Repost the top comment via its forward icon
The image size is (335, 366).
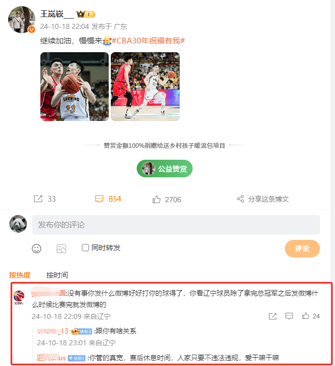tap(272, 316)
